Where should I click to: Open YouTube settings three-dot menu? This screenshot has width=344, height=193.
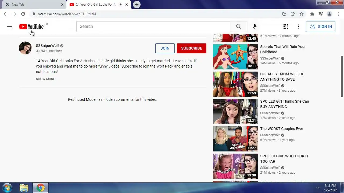(299, 27)
